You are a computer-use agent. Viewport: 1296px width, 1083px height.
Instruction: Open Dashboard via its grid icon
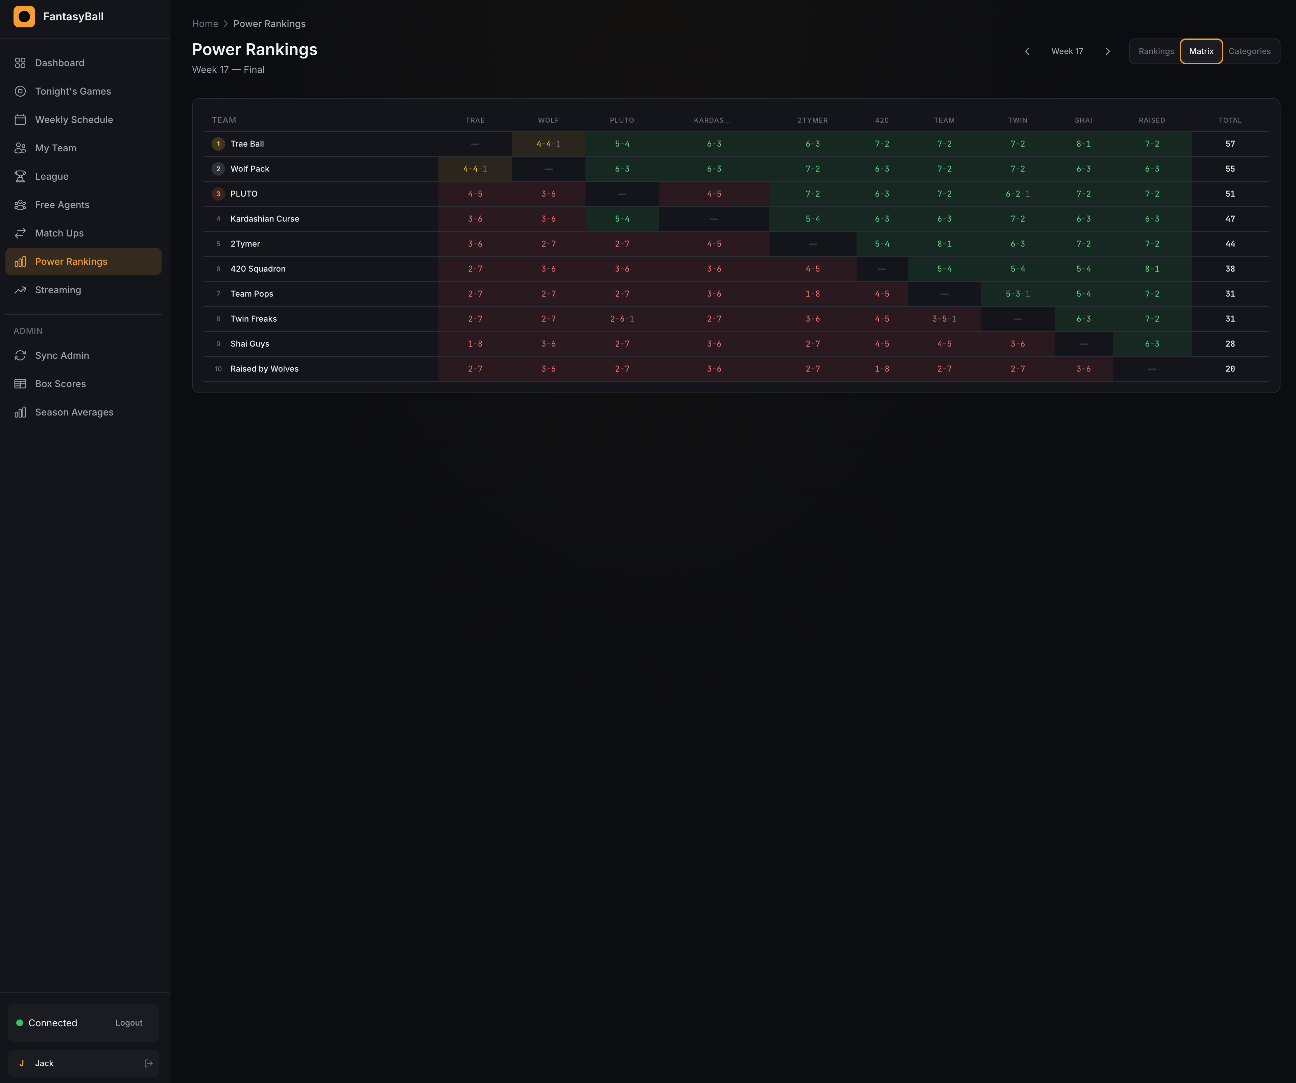[20, 63]
